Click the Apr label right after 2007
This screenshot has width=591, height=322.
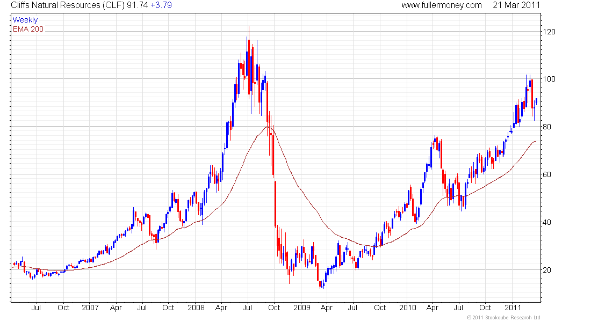coord(116,308)
